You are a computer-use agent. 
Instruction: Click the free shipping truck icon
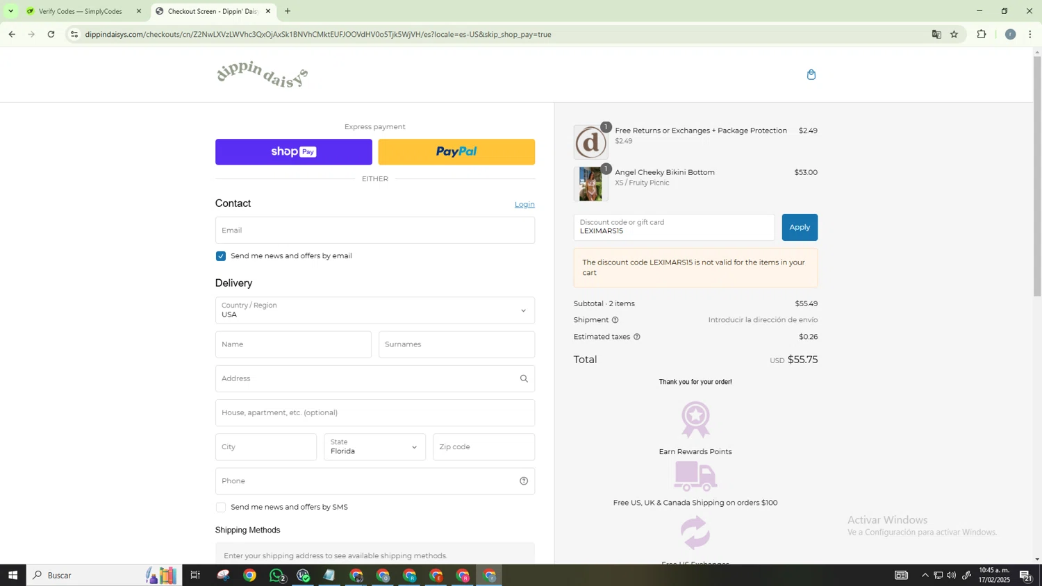coord(695,476)
